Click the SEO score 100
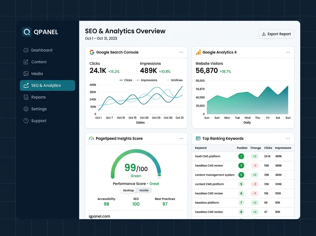 (136, 204)
